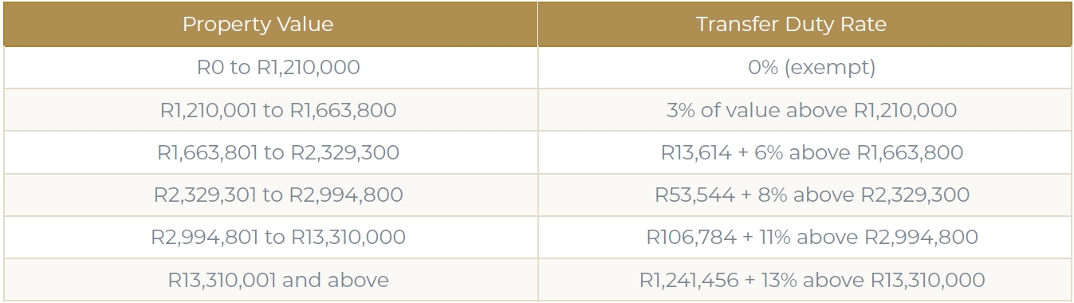
Task: Click the R1,241,456 + 13% above R13,310,000 cell
Action: pos(805,280)
